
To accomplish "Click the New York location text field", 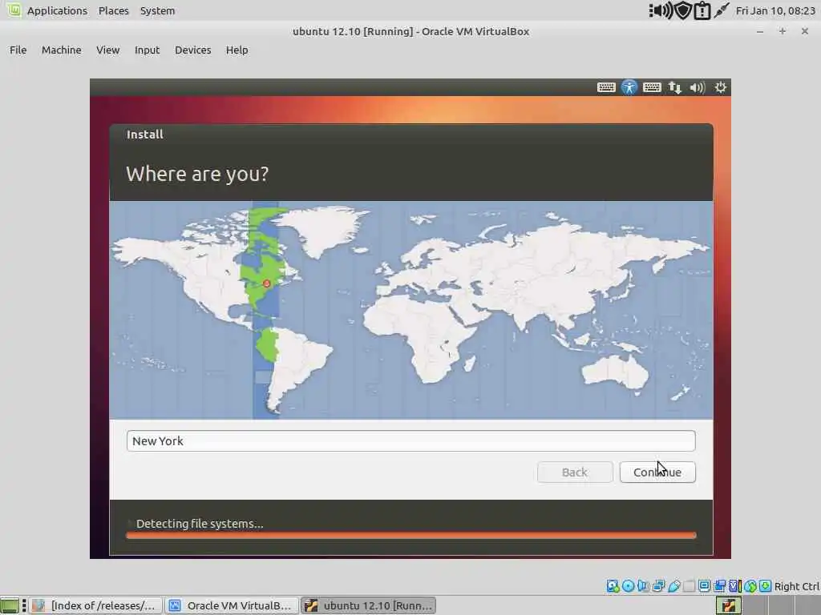I will coord(411,441).
